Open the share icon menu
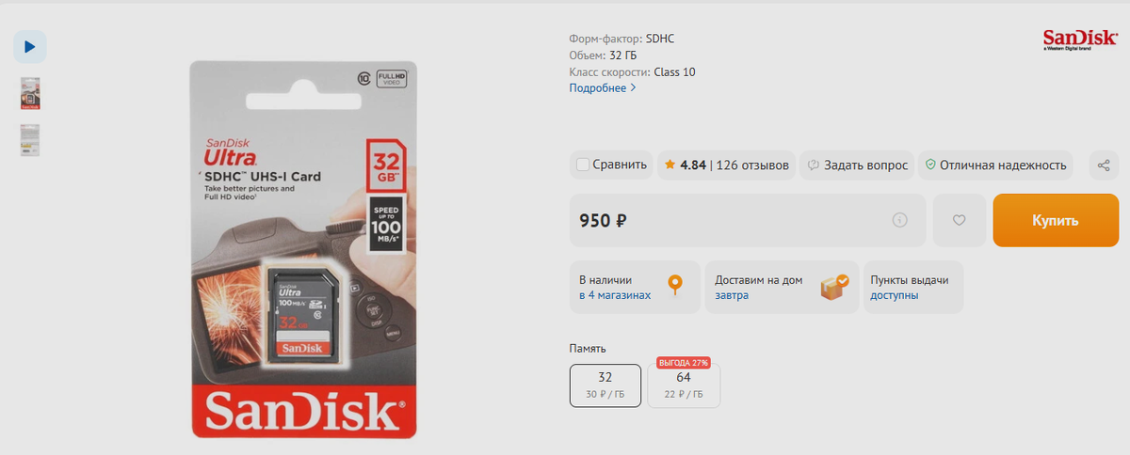 click(x=1104, y=165)
